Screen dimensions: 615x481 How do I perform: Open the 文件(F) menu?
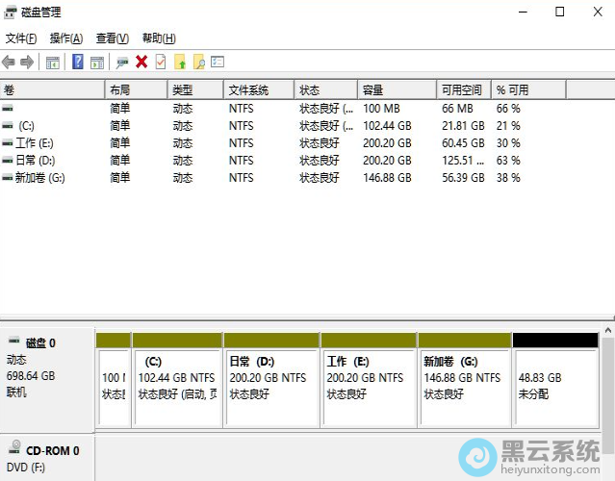point(21,38)
